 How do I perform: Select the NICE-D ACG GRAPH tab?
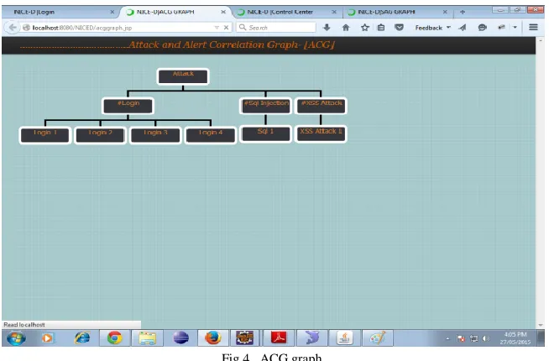175,12
